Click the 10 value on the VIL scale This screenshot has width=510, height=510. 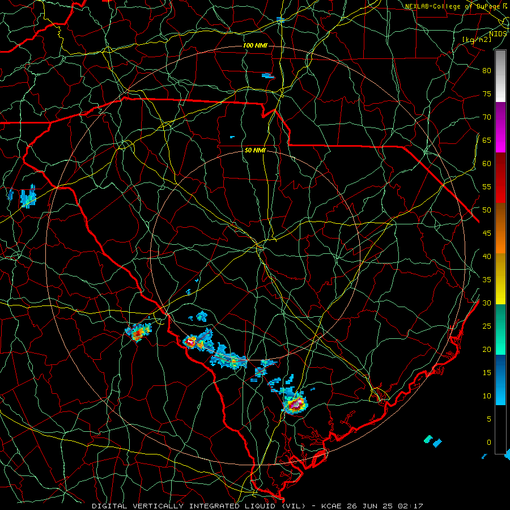click(487, 396)
